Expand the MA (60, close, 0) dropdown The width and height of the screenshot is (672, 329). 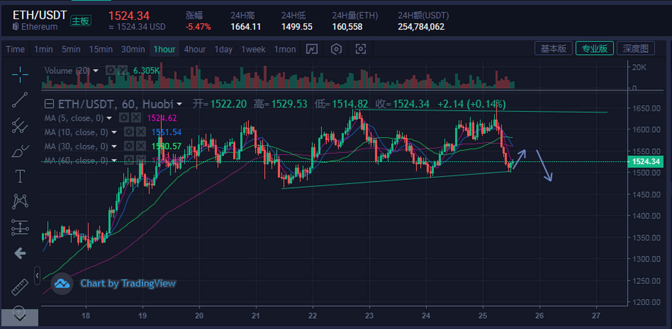click(114, 160)
